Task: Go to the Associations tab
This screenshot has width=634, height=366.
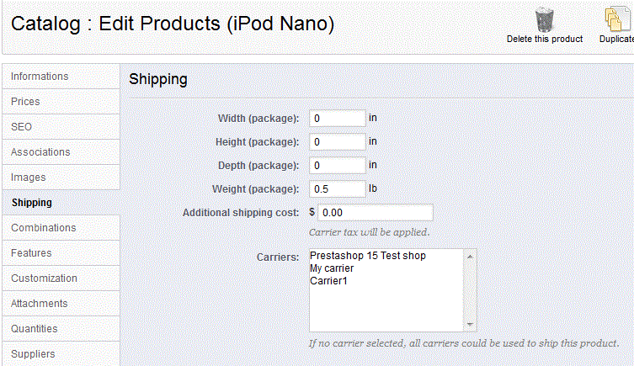Action: pos(40,152)
